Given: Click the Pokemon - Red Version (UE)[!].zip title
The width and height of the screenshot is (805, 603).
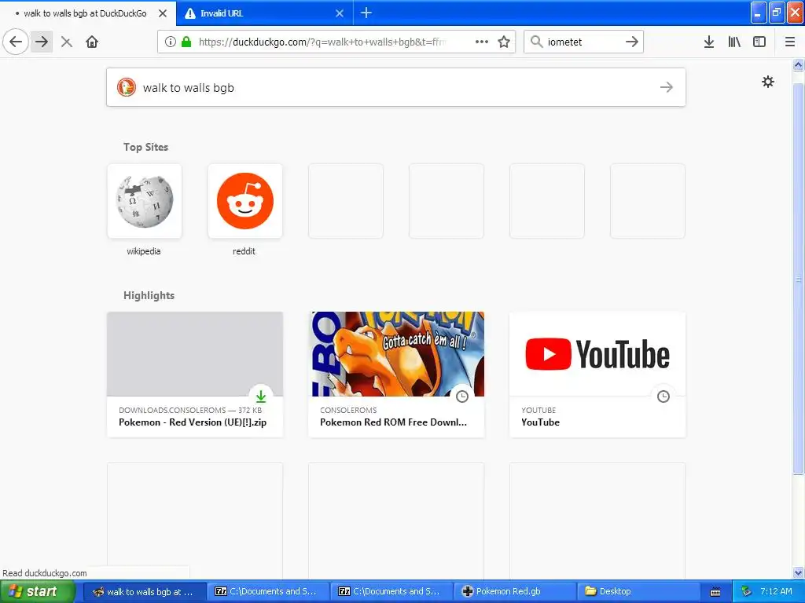Looking at the screenshot, I should (x=193, y=422).
